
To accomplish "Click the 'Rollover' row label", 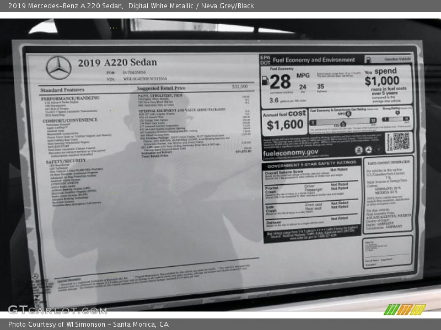I will [273, 223].
